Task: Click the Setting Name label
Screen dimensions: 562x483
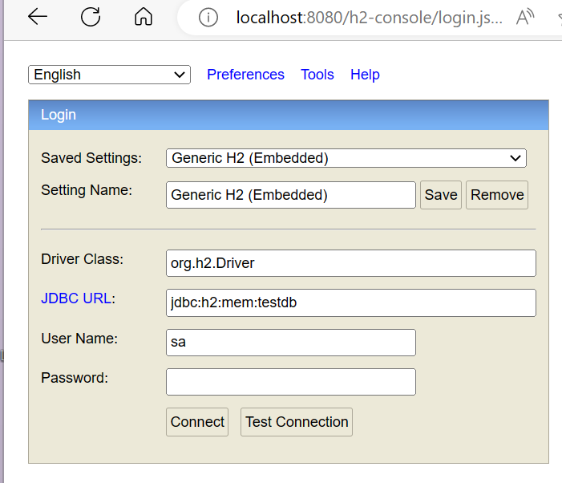Action: click(87, 190)
